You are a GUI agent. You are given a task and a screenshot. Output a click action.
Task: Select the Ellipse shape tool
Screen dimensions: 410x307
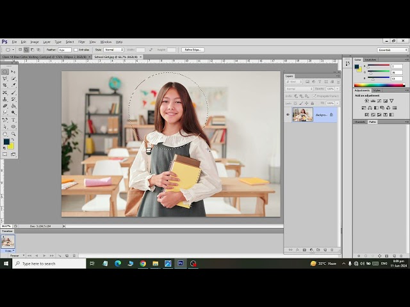(13, 127)
